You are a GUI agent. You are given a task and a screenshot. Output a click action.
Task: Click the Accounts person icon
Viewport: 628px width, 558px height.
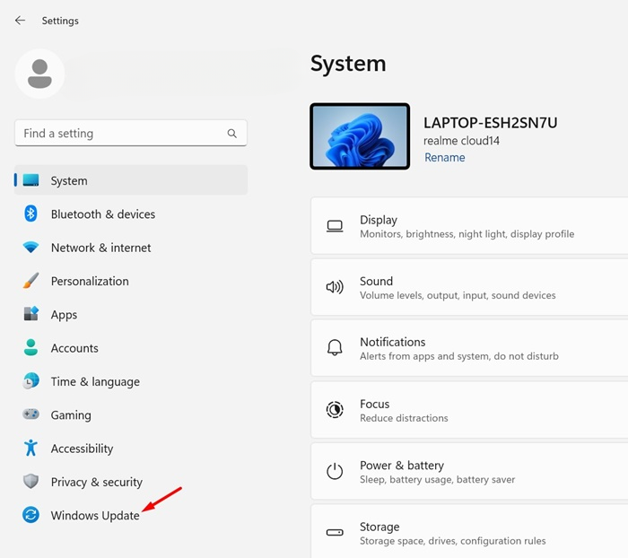coord(31,347)
